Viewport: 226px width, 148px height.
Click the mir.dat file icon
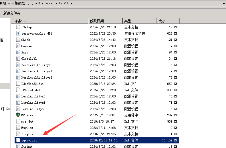point(18,121)
